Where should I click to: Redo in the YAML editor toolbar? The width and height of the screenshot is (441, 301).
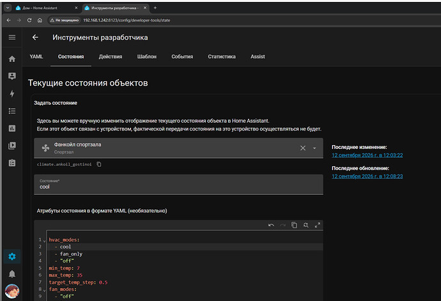(x=282, y=226)
